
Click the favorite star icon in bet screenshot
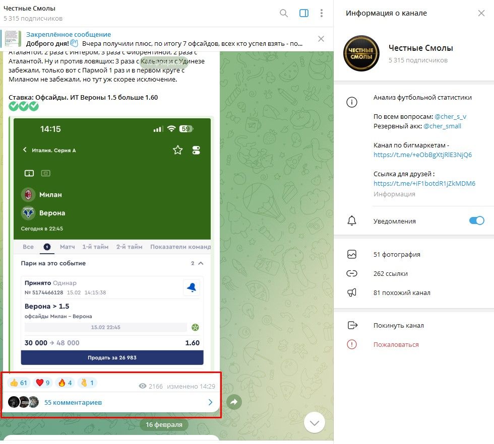click(177, 150)
